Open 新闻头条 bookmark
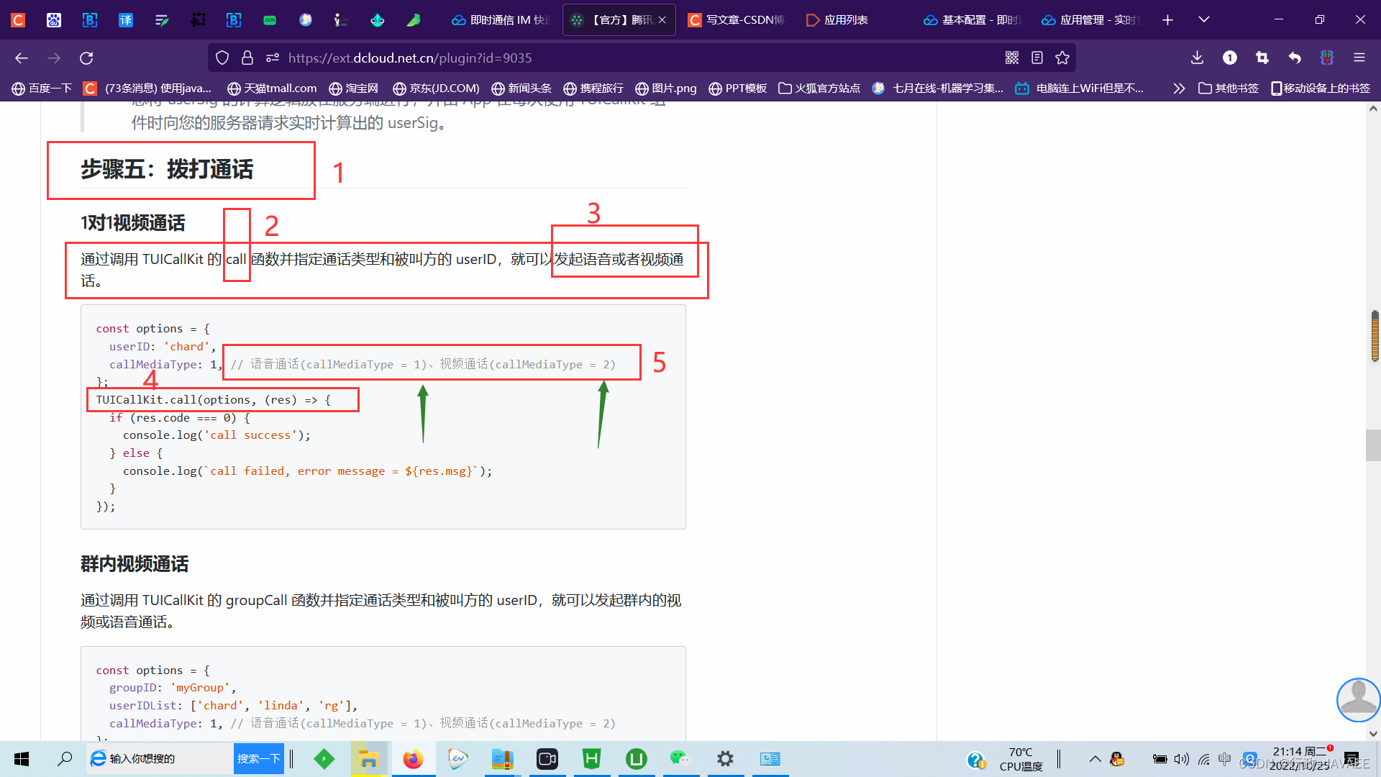1381x777 pixels. (521, 88)
